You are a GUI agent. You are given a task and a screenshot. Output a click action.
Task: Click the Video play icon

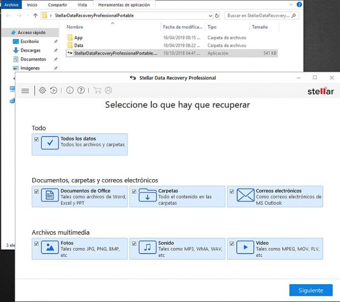pyautogui.click(x=245, y=247)
